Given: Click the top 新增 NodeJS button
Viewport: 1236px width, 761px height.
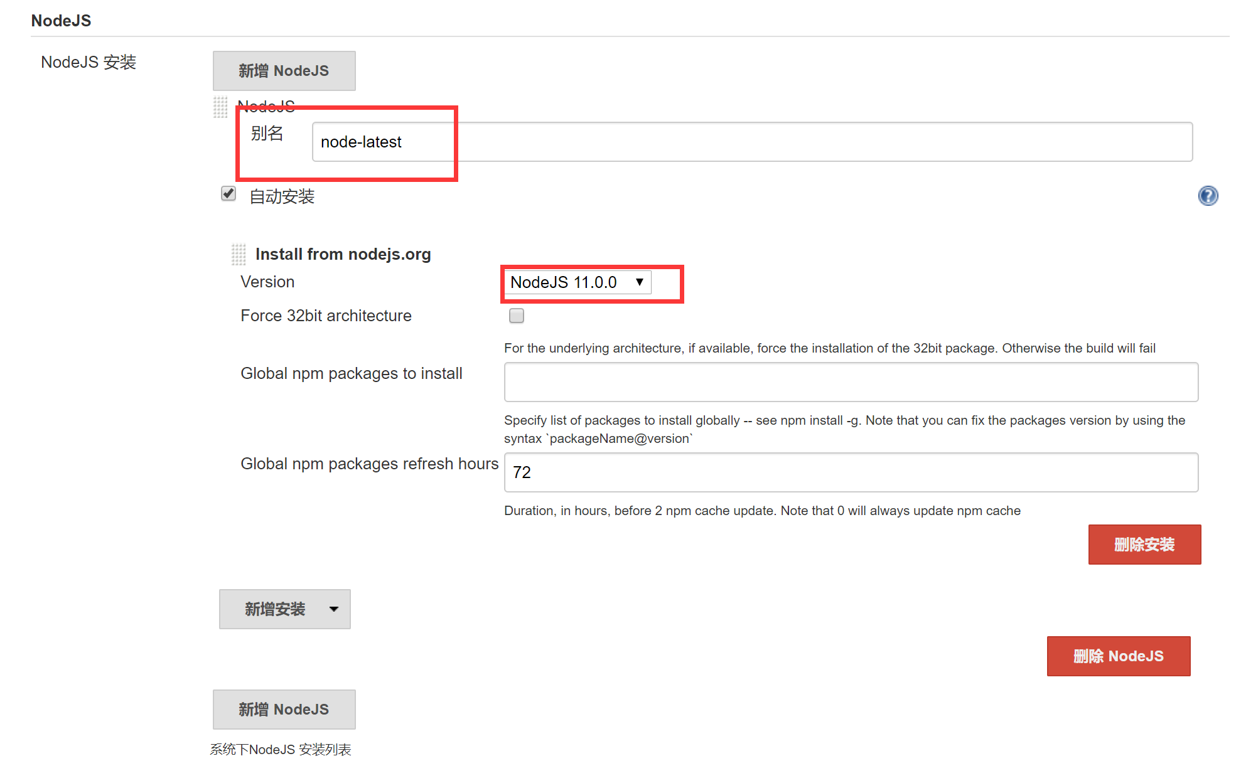Looking at the screenshot, I should click(x=284, y=71).
